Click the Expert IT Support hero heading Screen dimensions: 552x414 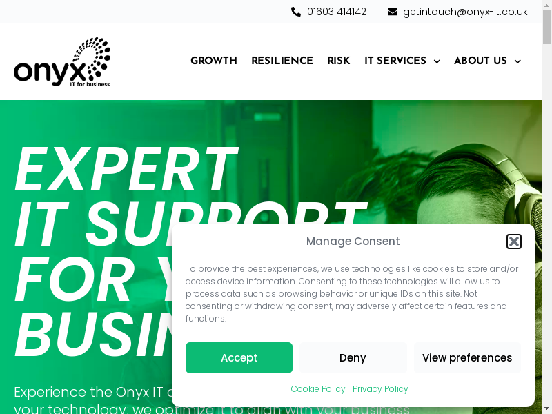click(x=190, y=250)
